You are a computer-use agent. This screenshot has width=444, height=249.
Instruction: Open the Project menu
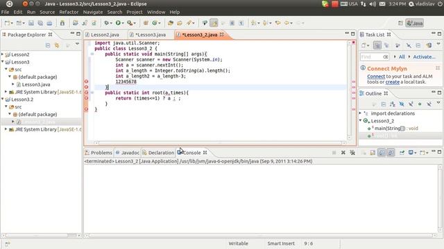(x=135, y=12)
